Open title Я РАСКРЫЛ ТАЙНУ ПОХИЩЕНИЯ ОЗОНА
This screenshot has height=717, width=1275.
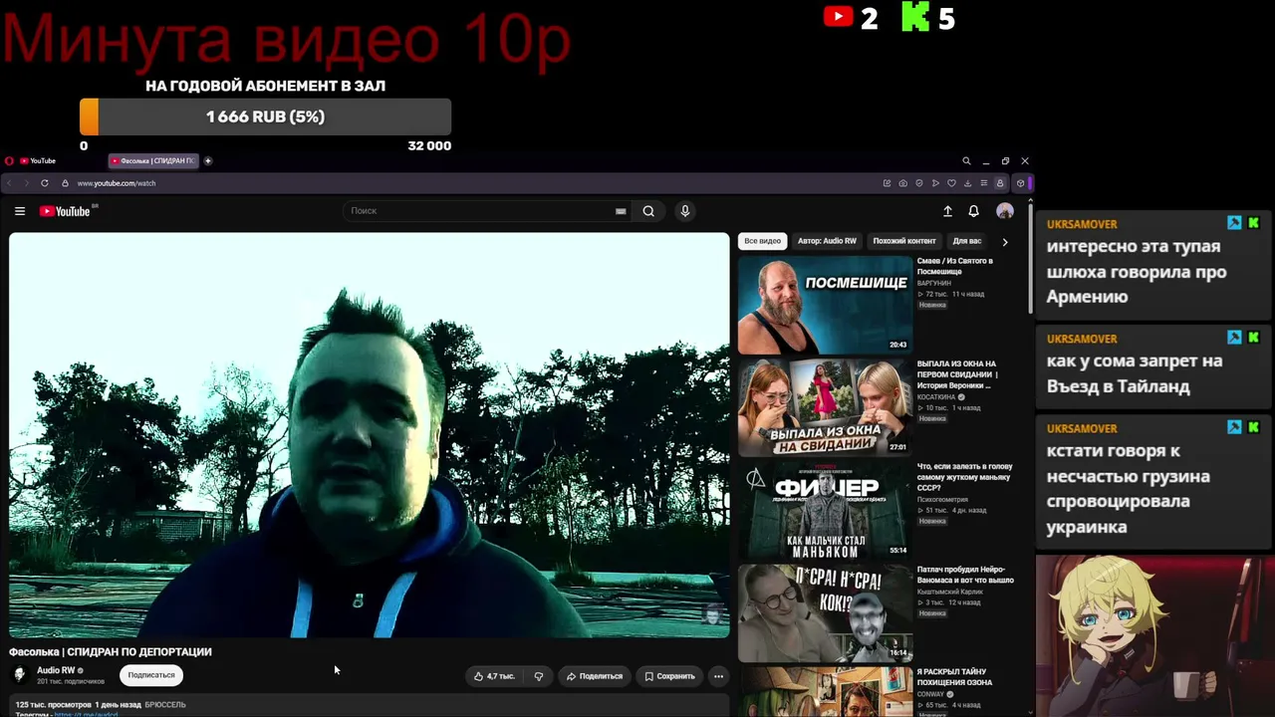tap(954, 677)
